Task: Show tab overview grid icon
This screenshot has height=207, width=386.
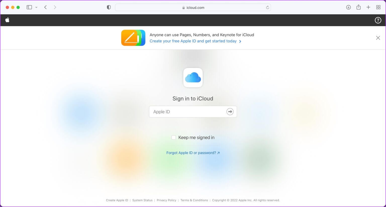Action: (378, 7)
